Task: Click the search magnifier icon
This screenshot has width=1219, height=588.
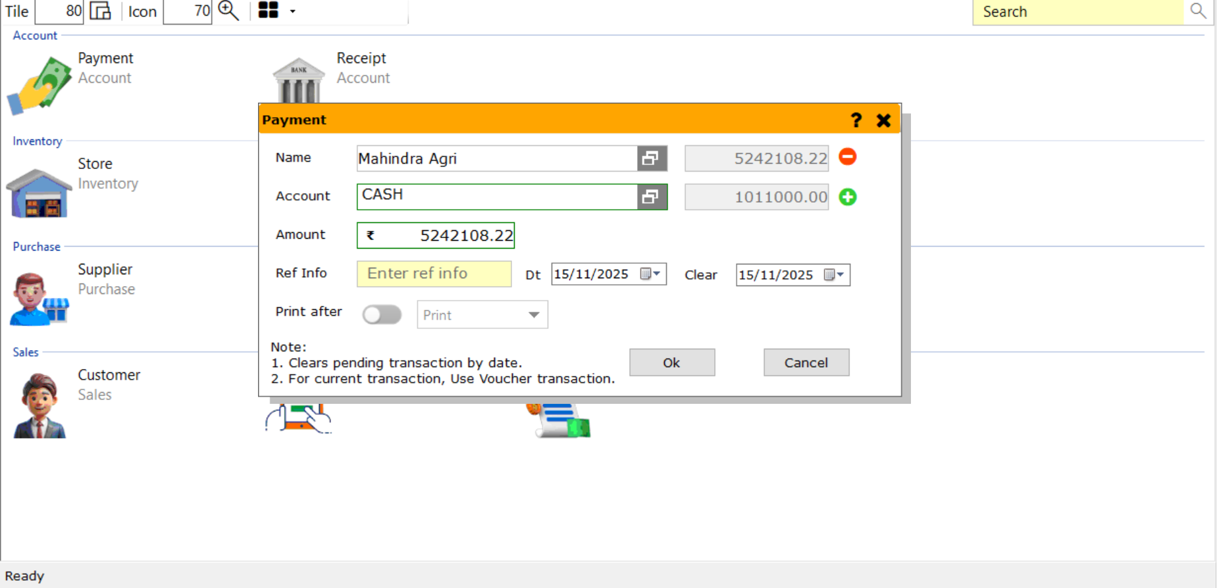Action: 1198,11
